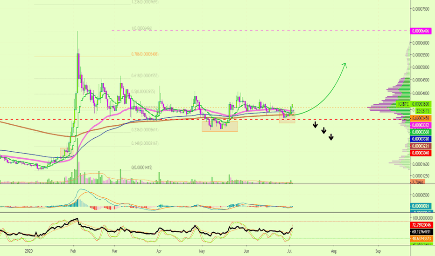This screenshot has height=256, width=435.
Task: Click the 0.00001600 price scale value
Action: (421, 164)
